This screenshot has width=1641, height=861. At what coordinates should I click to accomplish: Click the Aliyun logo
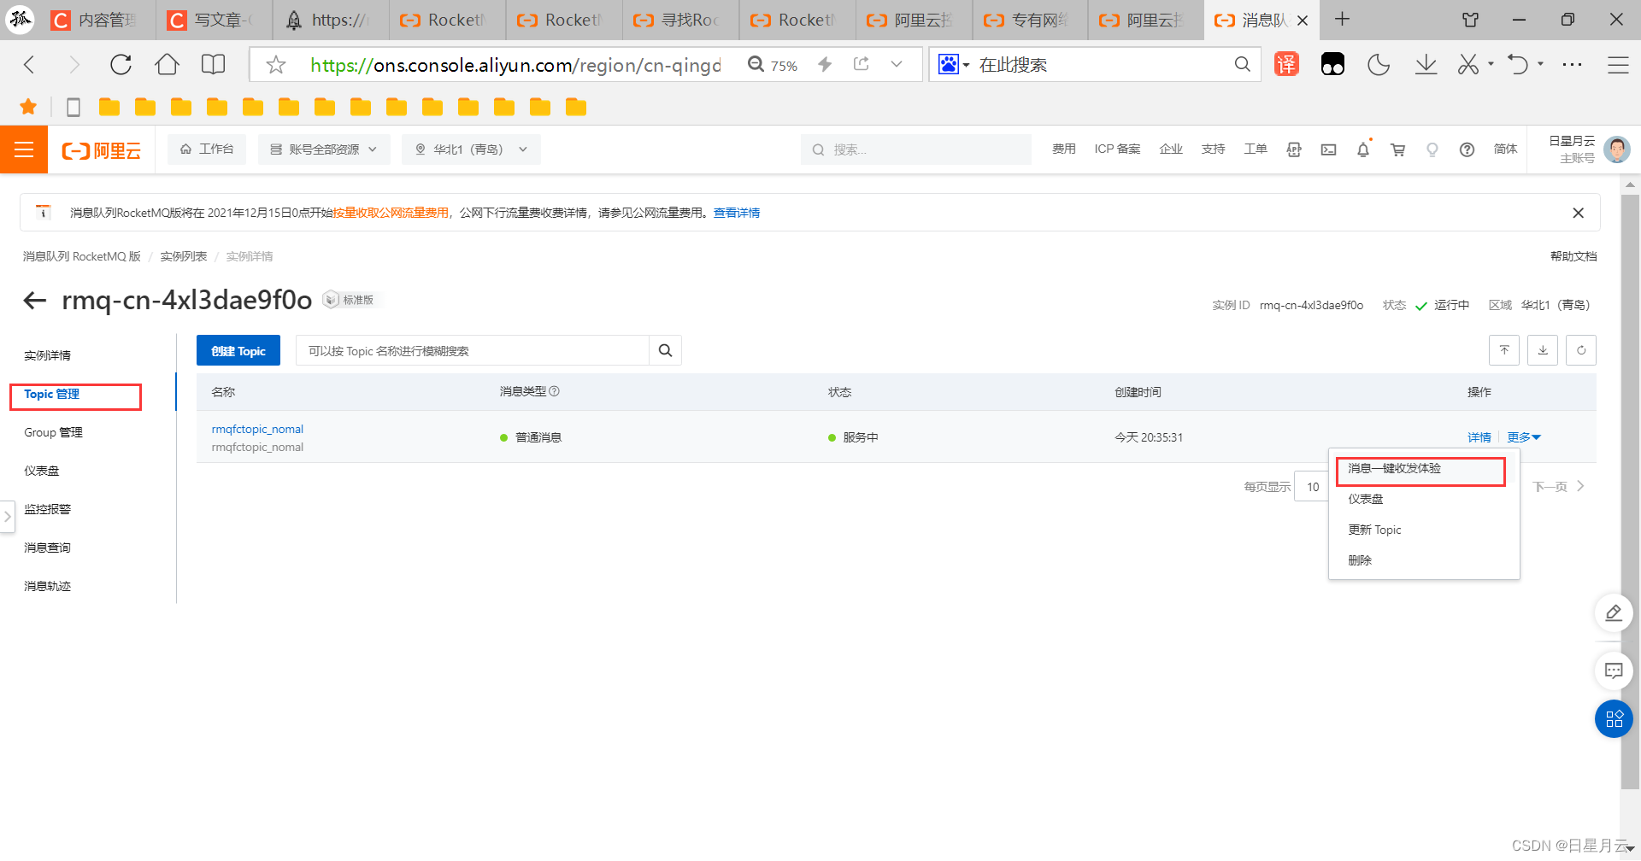point(101,150)
